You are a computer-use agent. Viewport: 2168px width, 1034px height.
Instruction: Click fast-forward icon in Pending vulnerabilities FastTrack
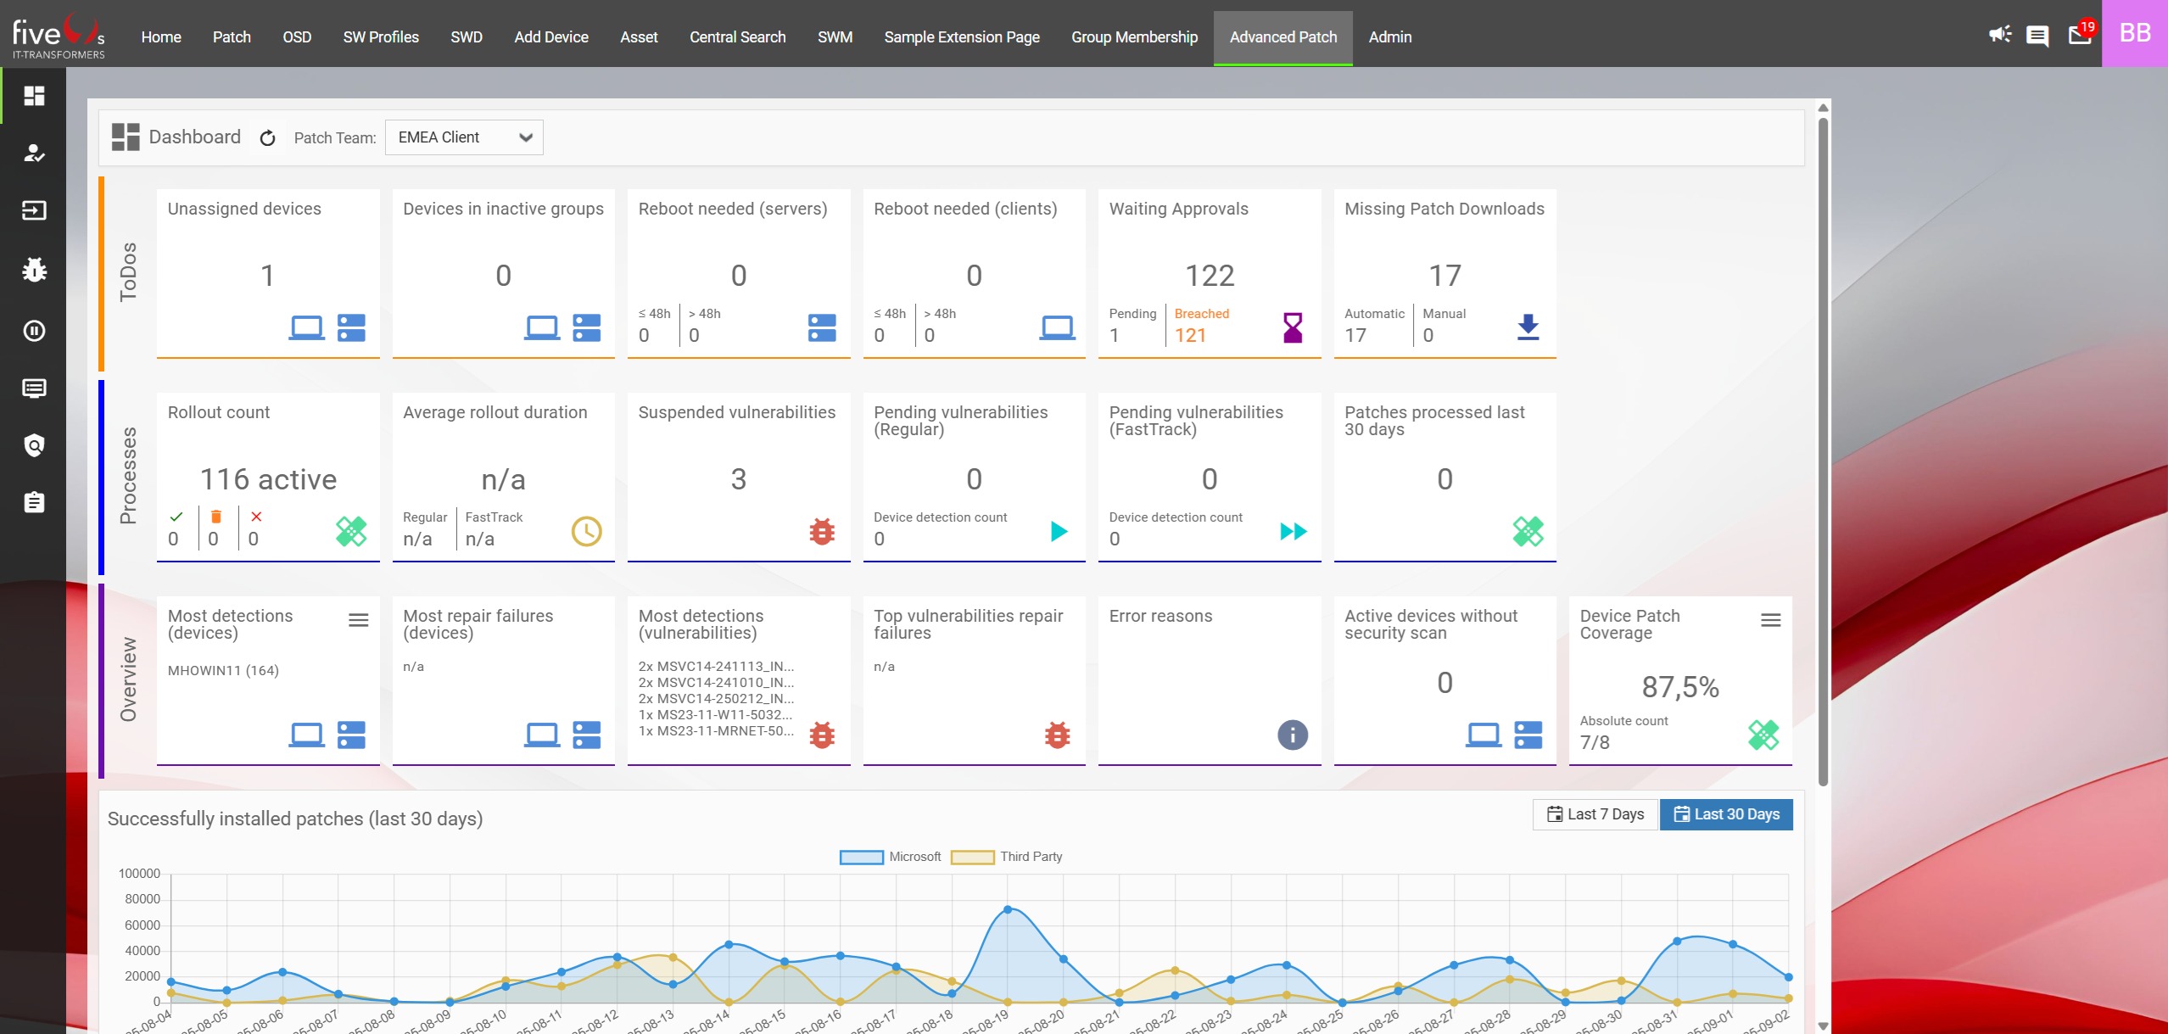point(1293,531)
